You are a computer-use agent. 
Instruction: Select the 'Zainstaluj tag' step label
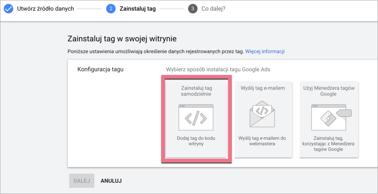click(x=137, y=9)
